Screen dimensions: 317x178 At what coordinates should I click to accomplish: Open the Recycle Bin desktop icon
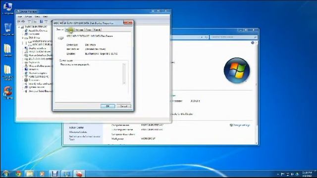point(8,28)
